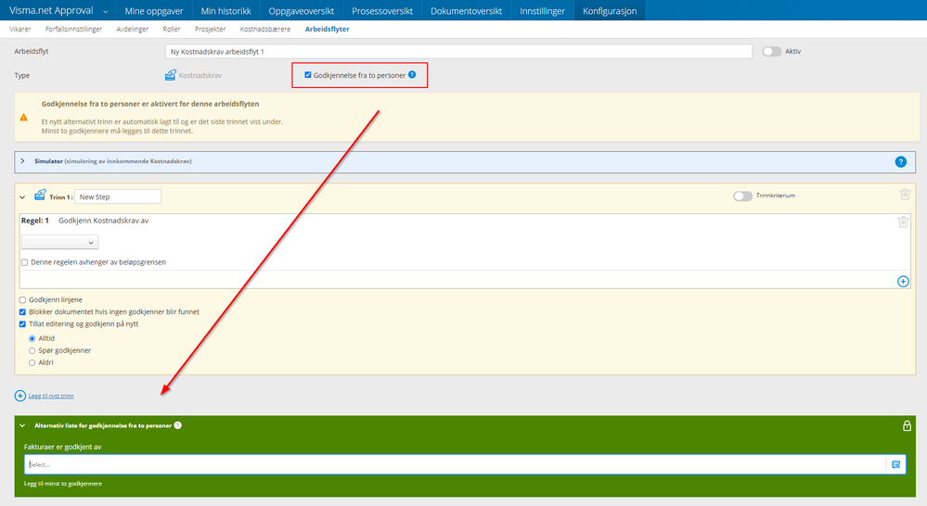Select the Alltid radio option
The image size is (927, 506).
[x=32, y=339]
